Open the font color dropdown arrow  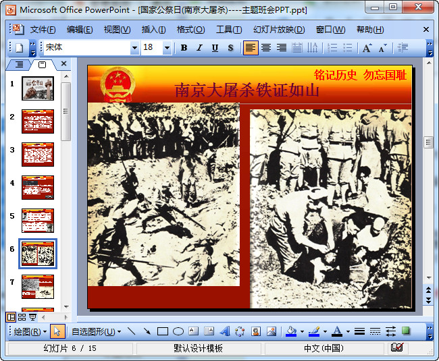click(348, 331)
